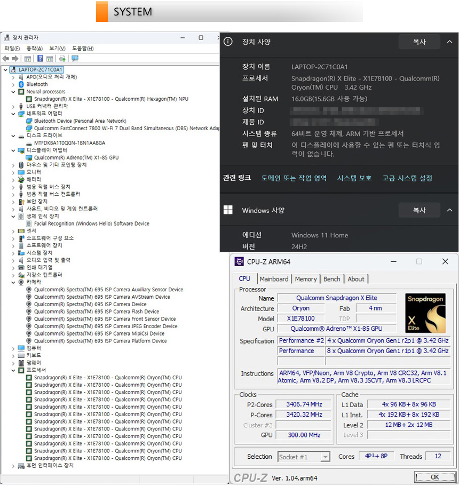
Task: Click the CPU-Z app icon in title bar
Action: click(x=239, y=261)
